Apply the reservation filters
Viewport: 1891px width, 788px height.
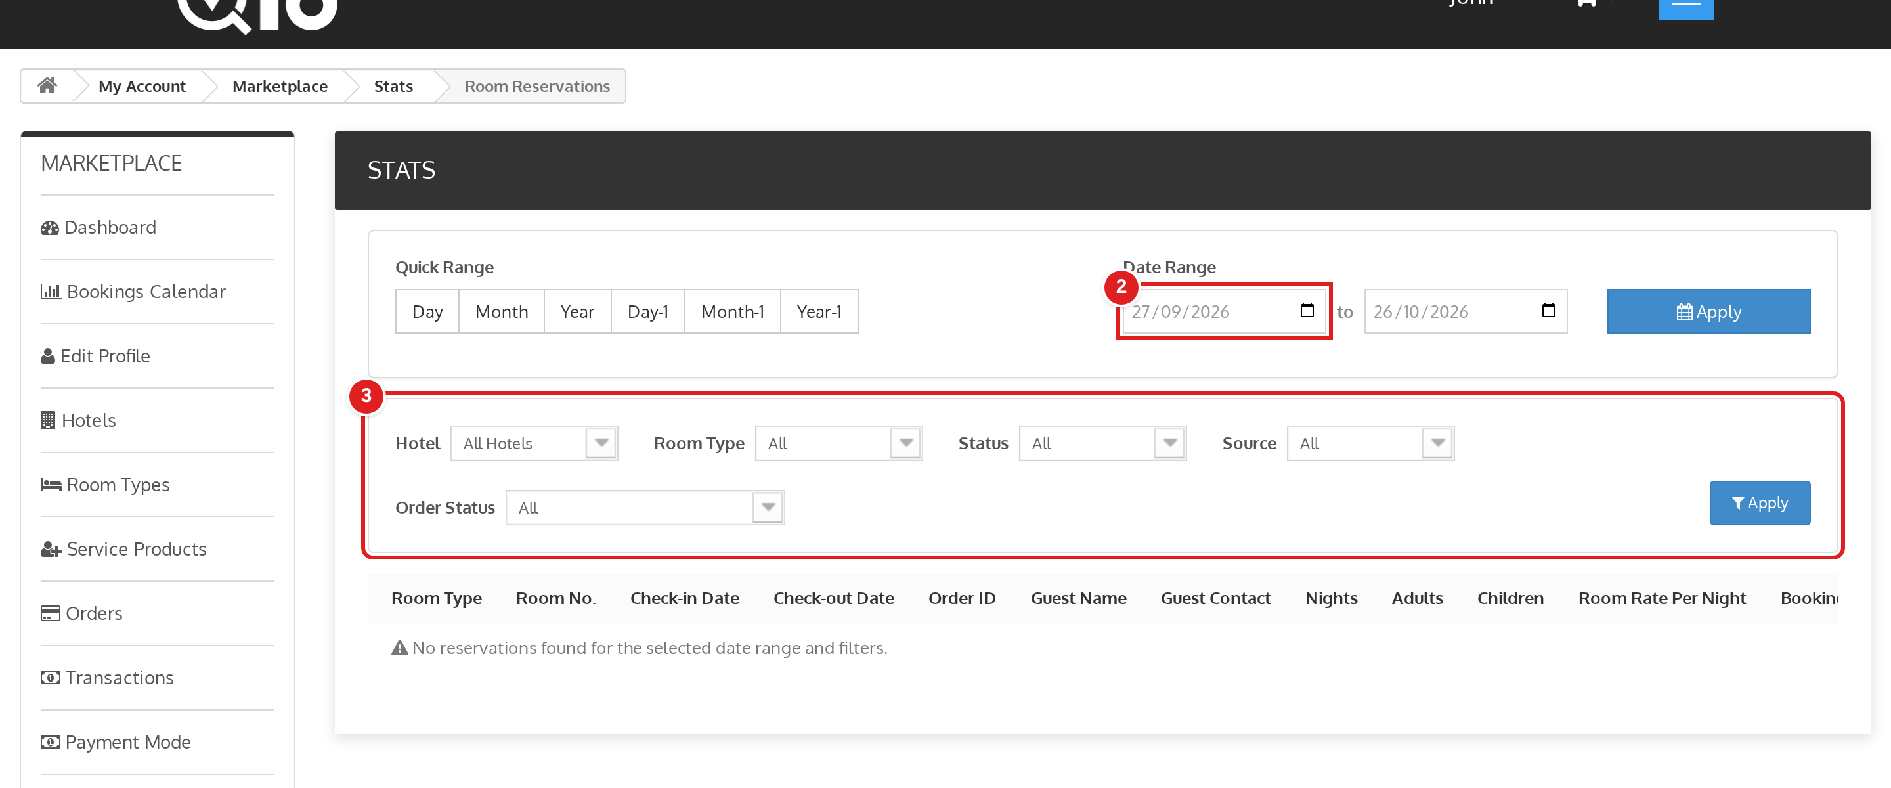tap(1759, 503)
